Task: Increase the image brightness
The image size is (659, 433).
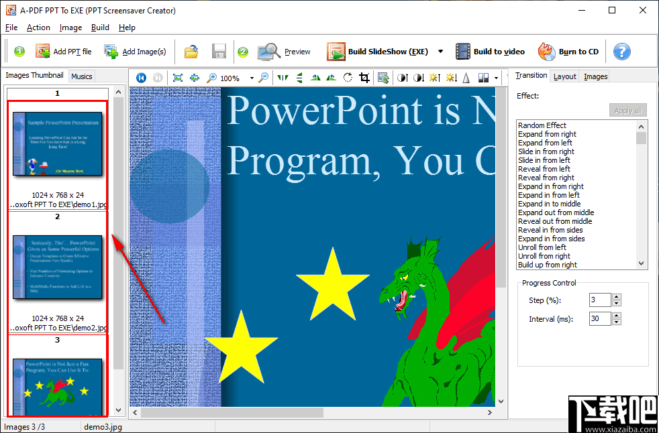Action: [x=435, y=78]
